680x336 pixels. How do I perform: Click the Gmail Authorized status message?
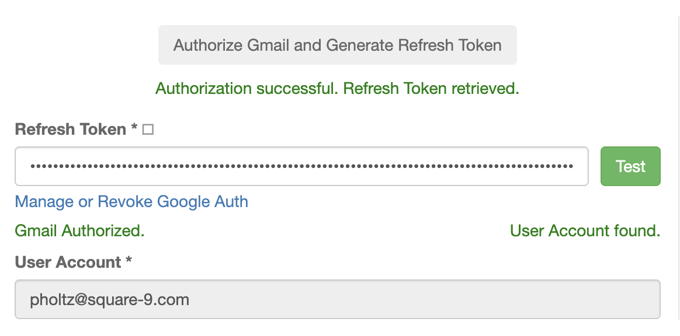(80, 231)
